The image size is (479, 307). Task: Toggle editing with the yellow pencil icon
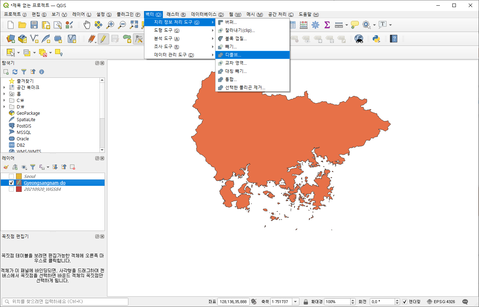(x=103, y=38)
